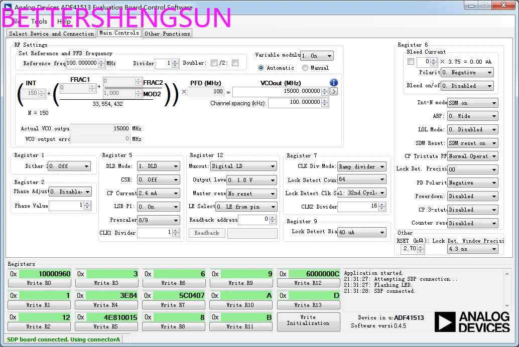Select the Manual modulus radio button
Image resolution: width=519 pixels, height=347 pixels.
[x=305, y=68]
